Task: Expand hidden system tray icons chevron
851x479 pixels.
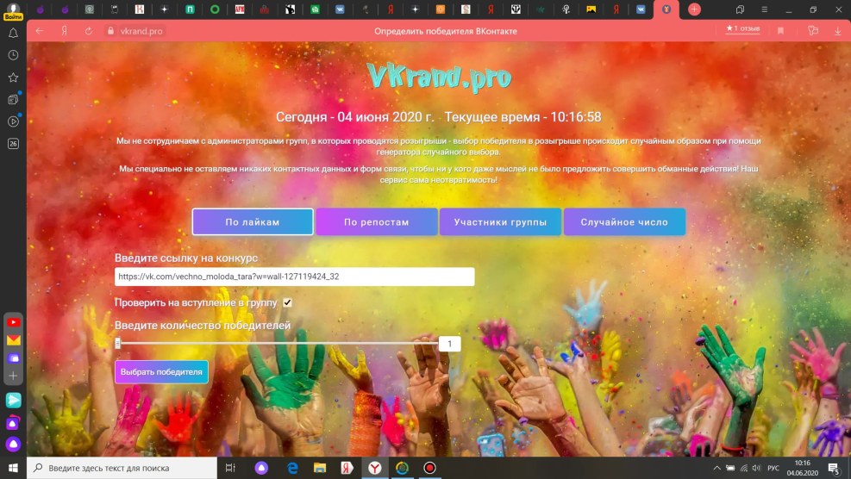Action: click(x=716, y=468)
